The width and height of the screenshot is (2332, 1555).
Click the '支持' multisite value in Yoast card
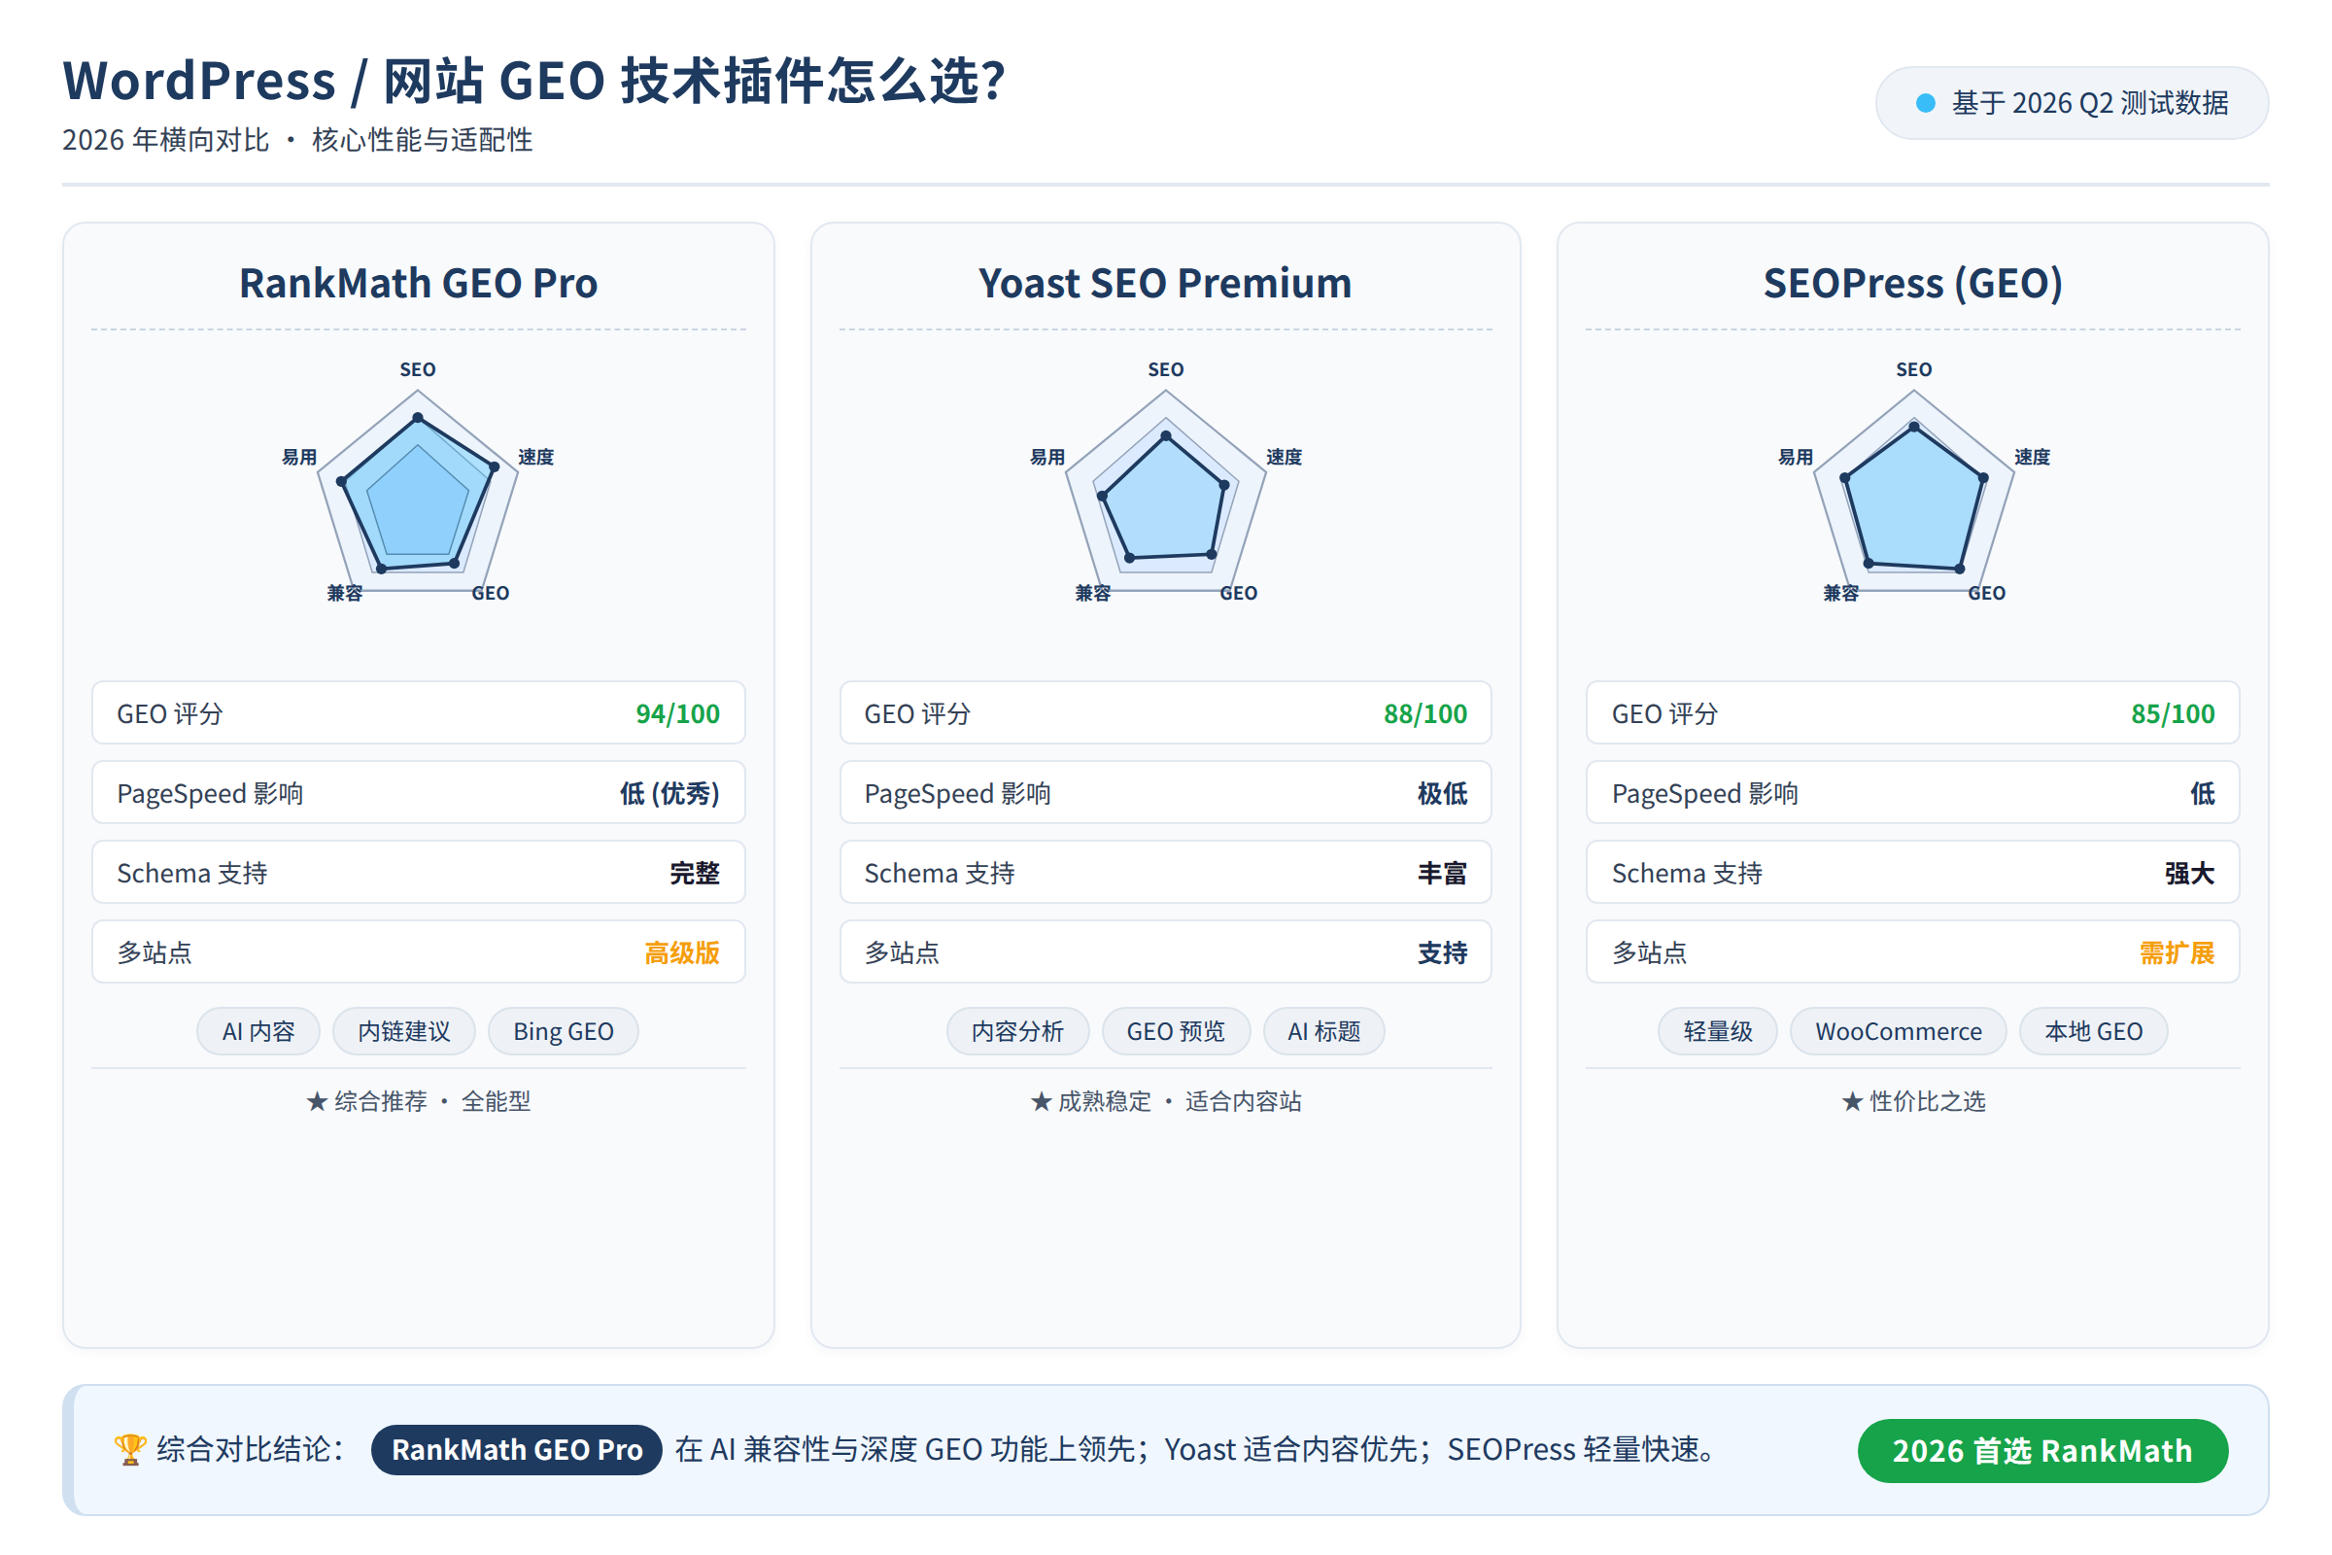(1442, 953)
